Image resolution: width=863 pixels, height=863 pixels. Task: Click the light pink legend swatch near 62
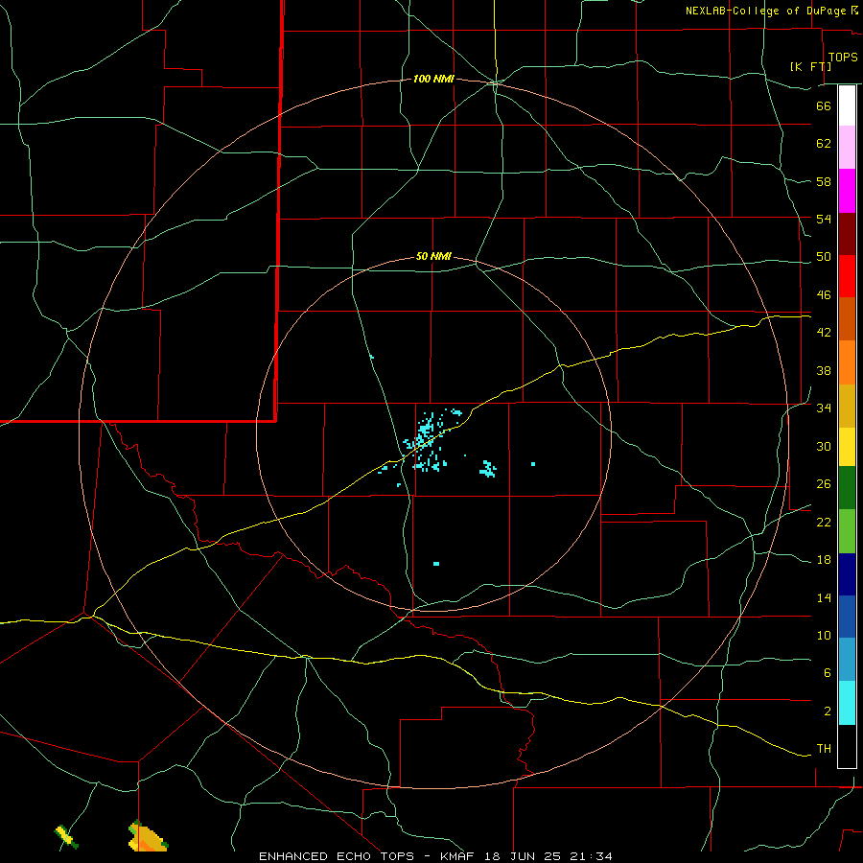(x=847, y=147)
